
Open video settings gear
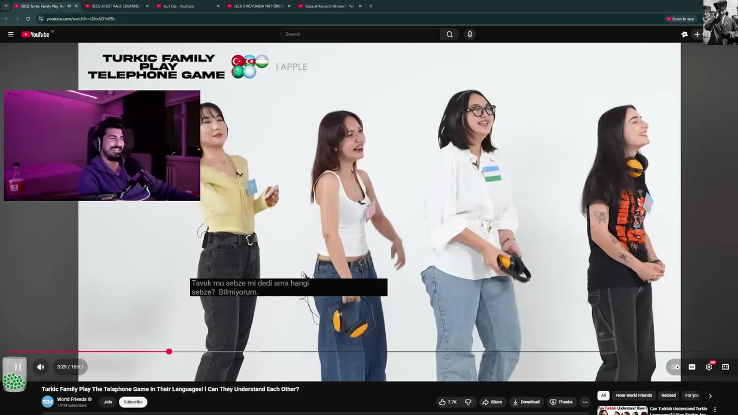click(709, 367)
